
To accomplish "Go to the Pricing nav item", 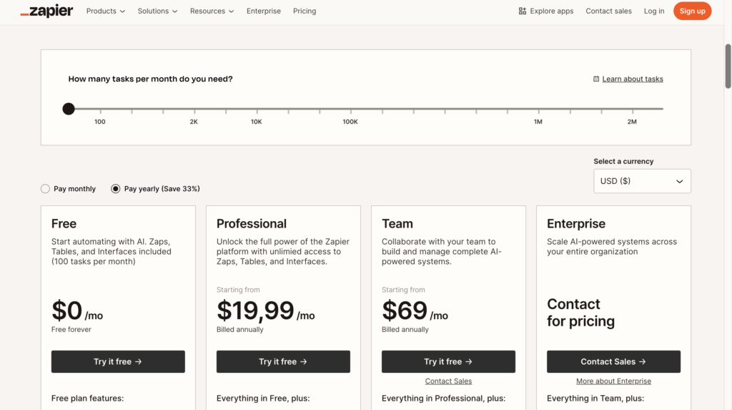I will pos(305,11).
